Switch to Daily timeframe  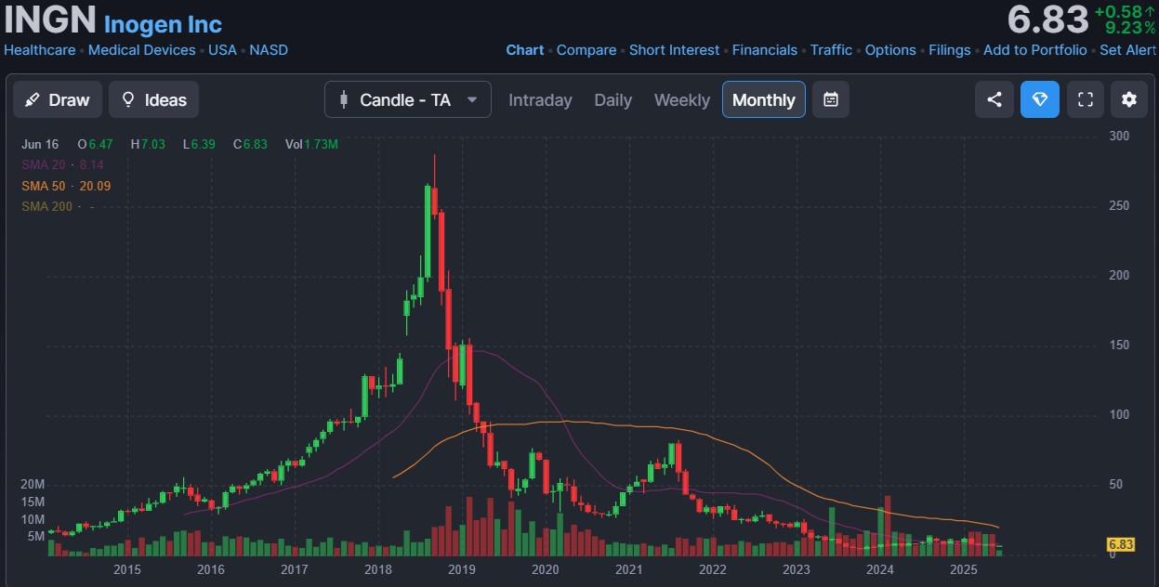coord(612,100)
